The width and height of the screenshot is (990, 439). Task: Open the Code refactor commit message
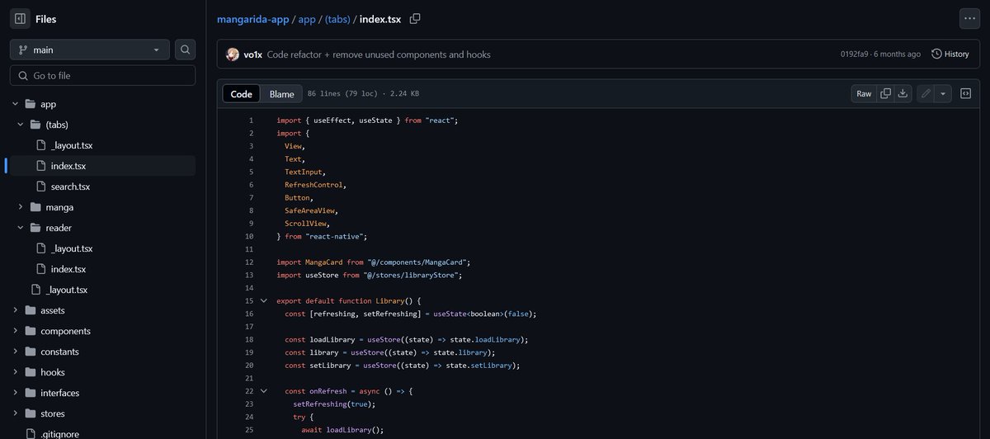click(x=379, y=54)
